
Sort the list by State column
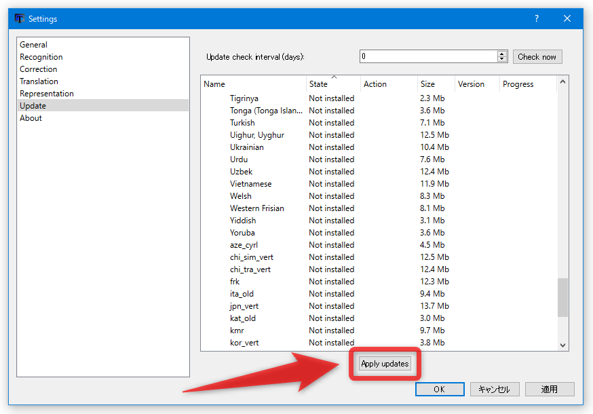pyautogui.click(x=319, y=84)
